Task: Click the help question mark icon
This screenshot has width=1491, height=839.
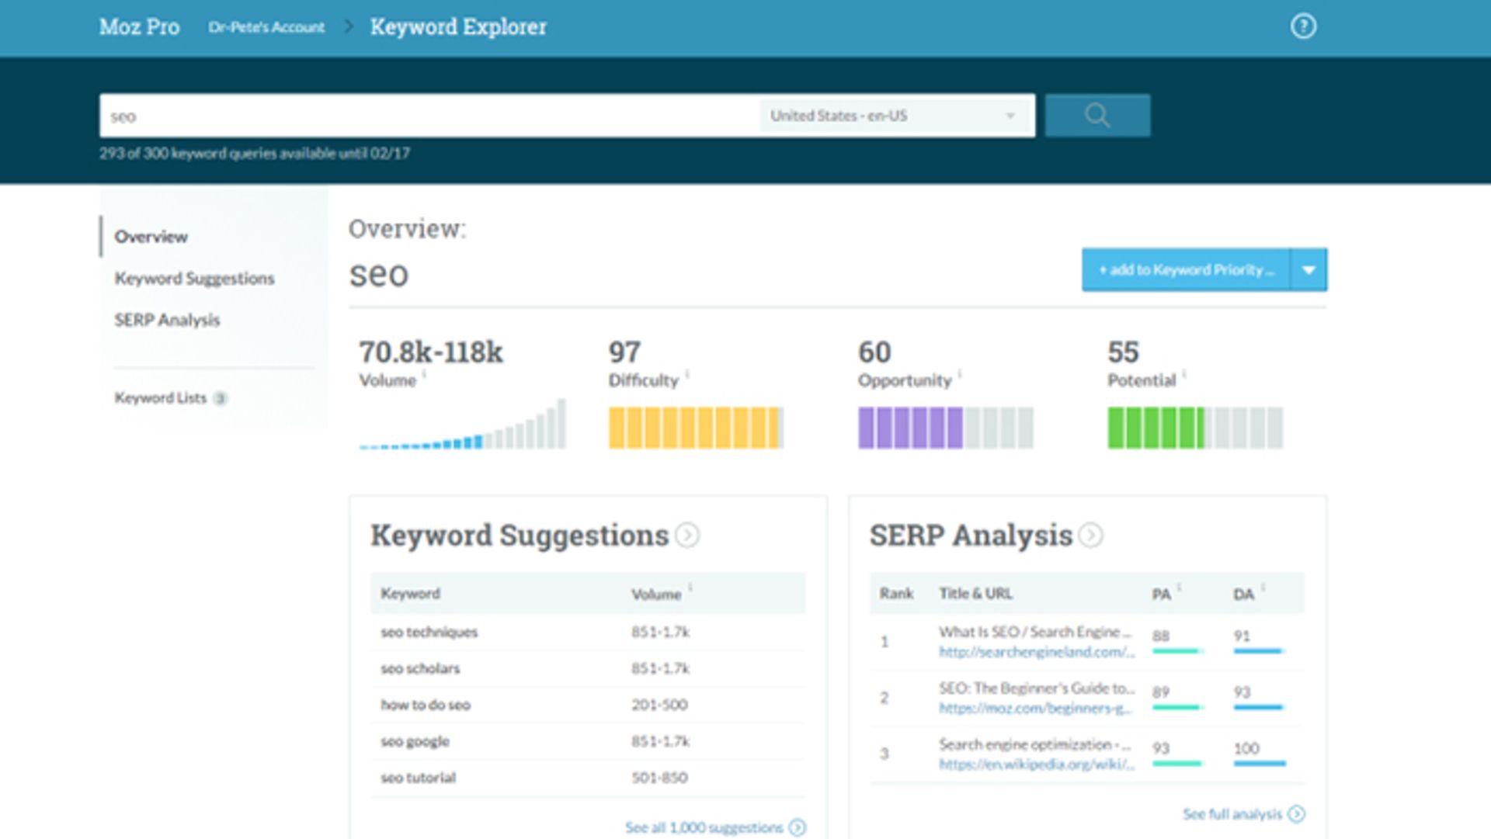Action: 1303,26
